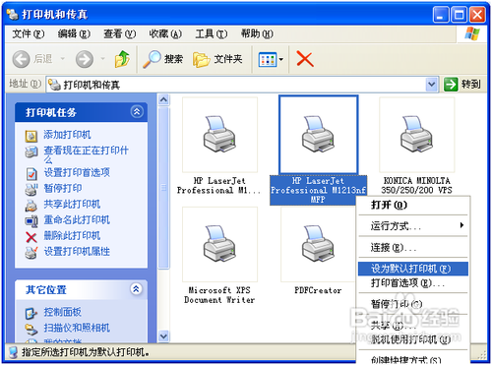Open the address bar dropdown arrow

pyautogui.click(x=432, y=85)
